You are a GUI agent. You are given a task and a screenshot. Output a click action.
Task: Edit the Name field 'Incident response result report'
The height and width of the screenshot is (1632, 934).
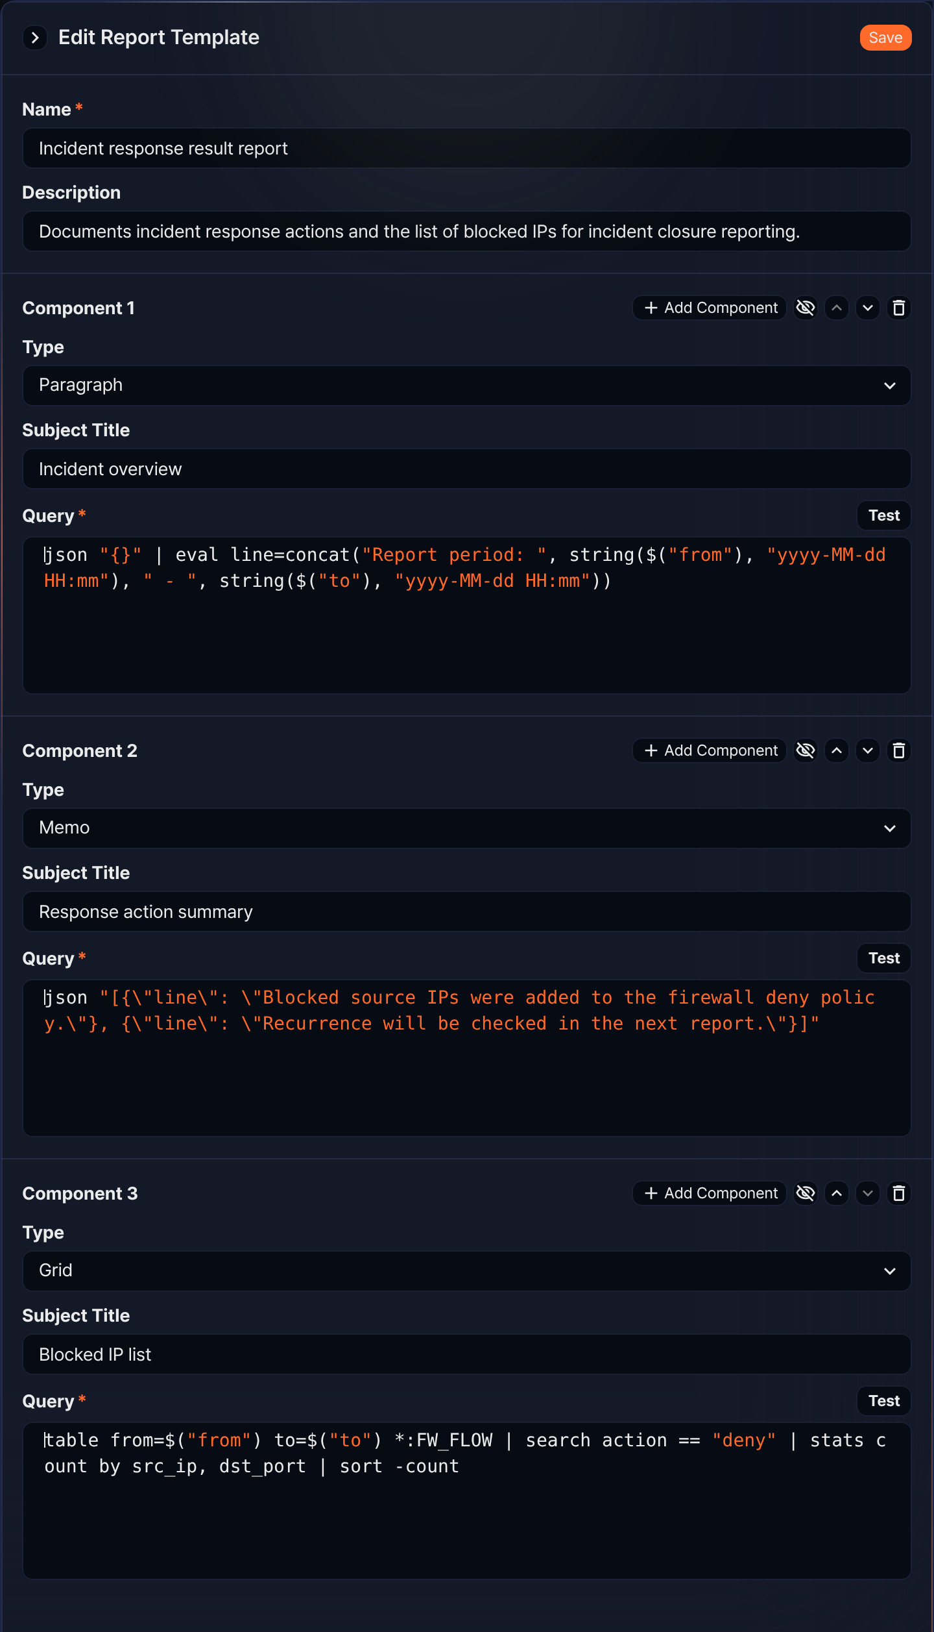click(x=467, y=149)
